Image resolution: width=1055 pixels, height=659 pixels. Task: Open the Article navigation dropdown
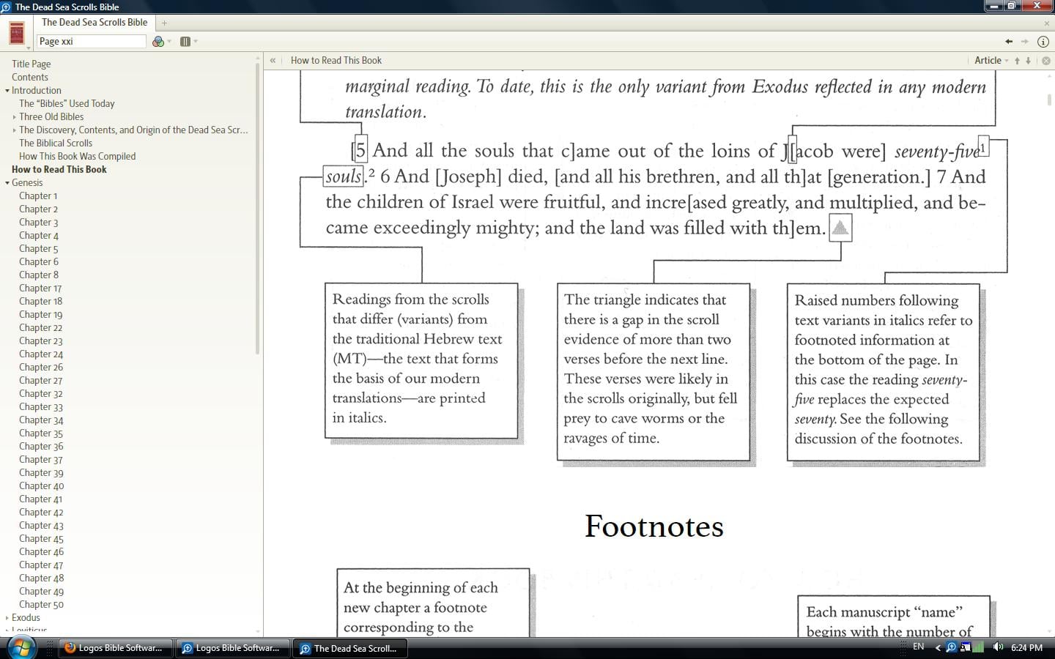(991, 61)
